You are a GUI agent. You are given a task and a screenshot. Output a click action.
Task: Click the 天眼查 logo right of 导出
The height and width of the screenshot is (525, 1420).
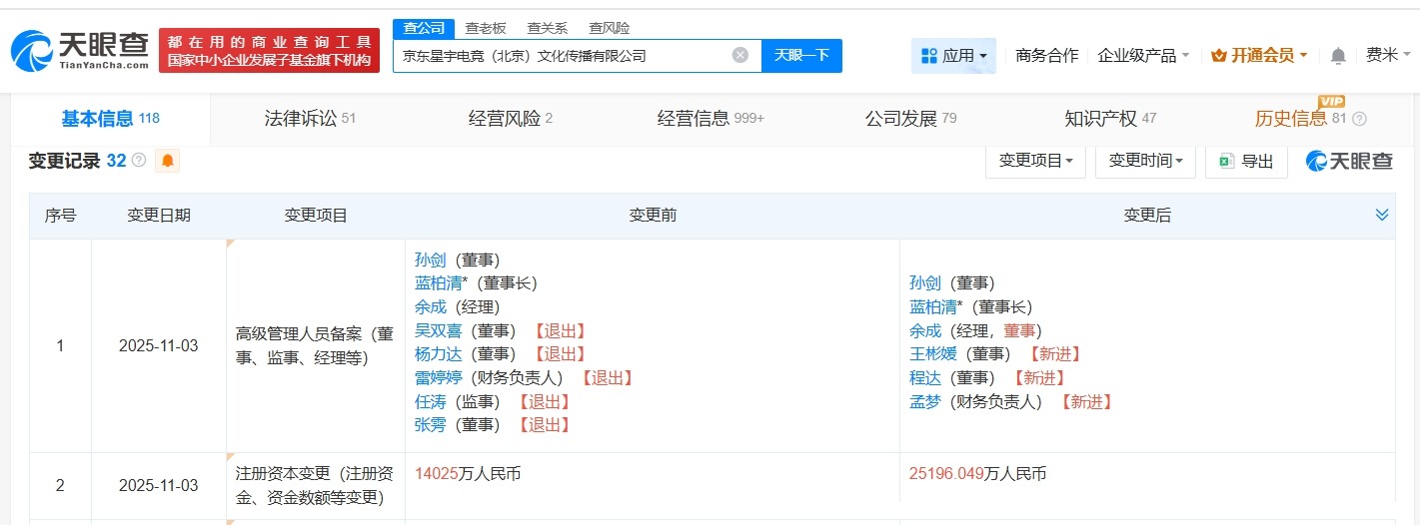pyautogui.click(x=1349, y=161)
